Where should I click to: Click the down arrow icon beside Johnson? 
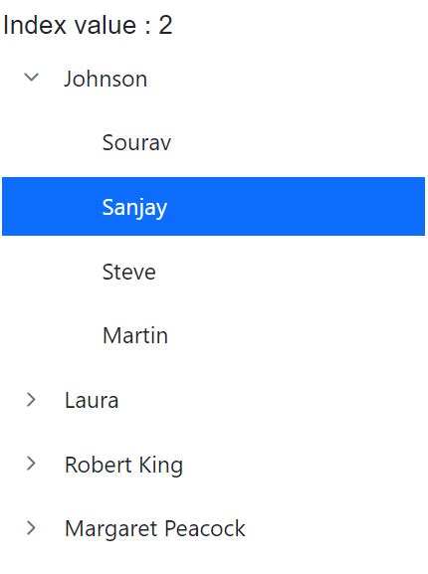(x=32, y=78)
